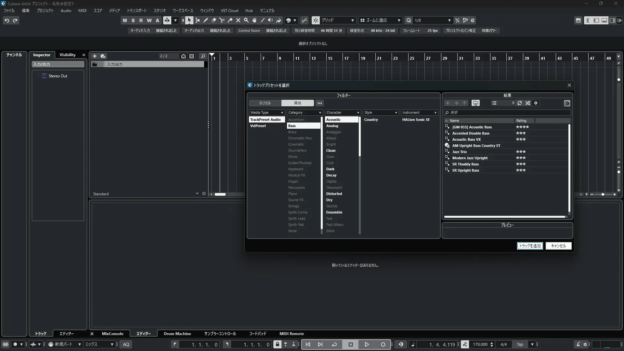Click the transport Record button
The width and height of the screenshot is (624, 351).
pos(383,344)
